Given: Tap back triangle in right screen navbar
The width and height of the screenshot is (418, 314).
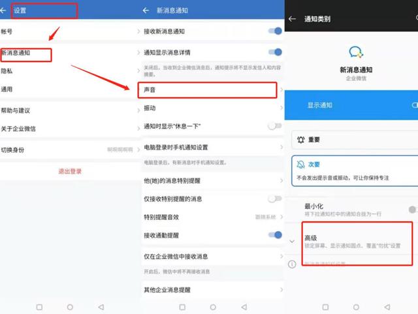Looking at the screenshot, I should (x=387, y=307).
